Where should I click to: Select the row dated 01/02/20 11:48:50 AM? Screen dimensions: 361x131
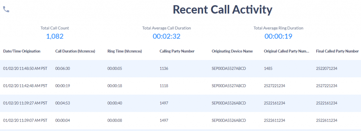click(x=180, y=68)
